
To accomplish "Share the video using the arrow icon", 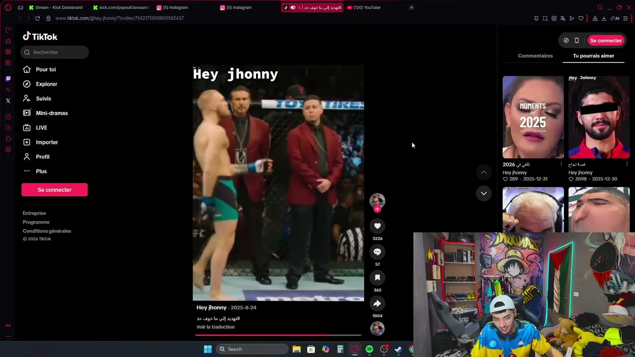I will pos(377,303).
